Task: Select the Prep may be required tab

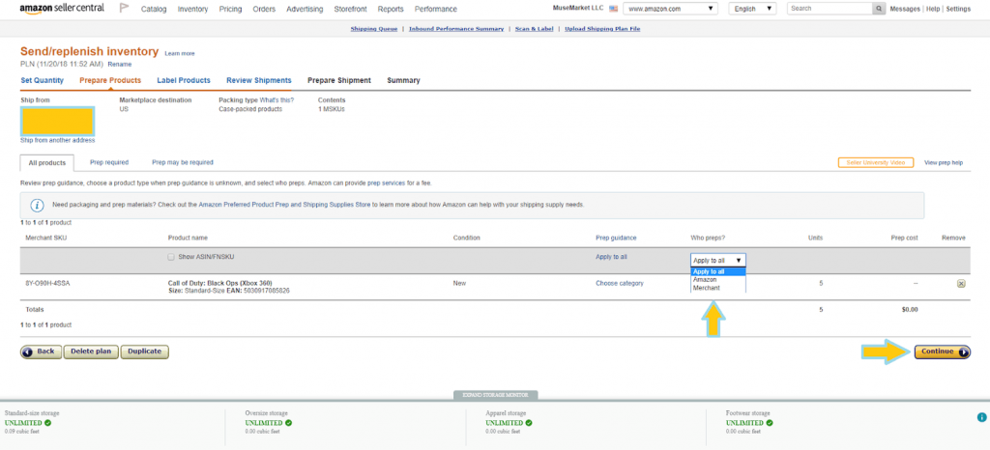Action: 183,162
